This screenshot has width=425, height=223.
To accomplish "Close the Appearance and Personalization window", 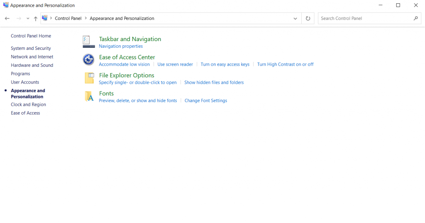I will (416, 5).
